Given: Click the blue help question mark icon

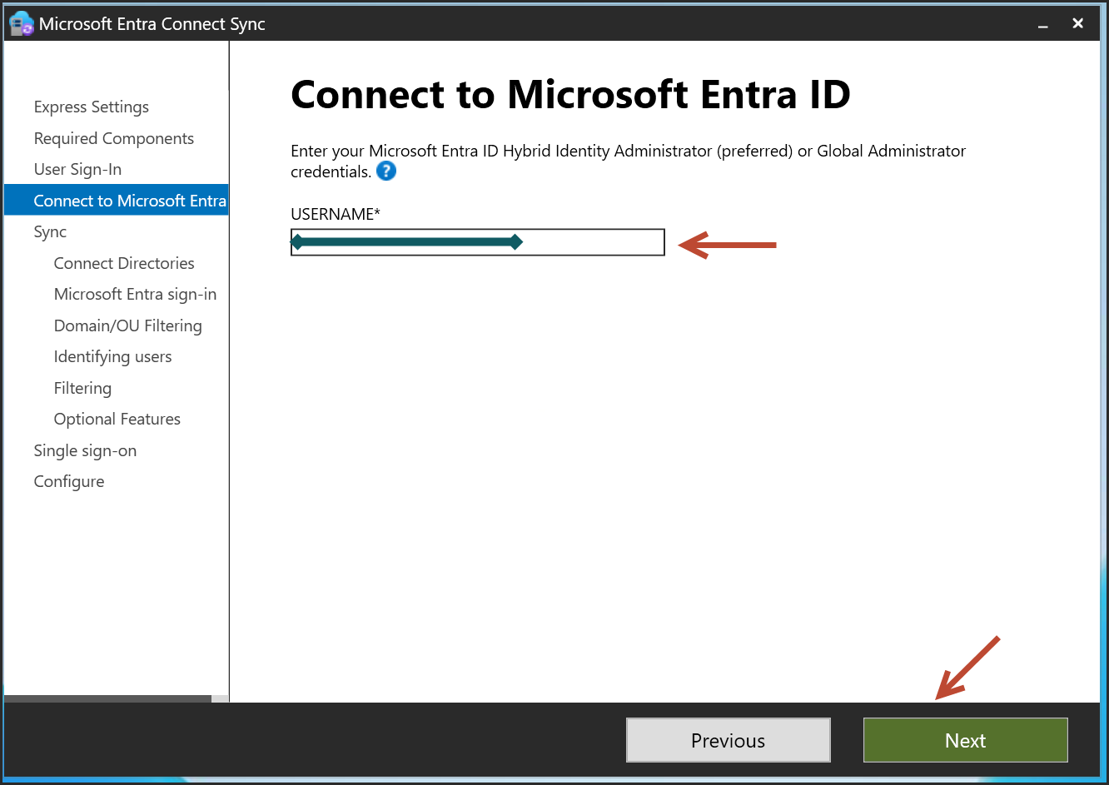Looking at the screenshot, I should click(385, 171).
